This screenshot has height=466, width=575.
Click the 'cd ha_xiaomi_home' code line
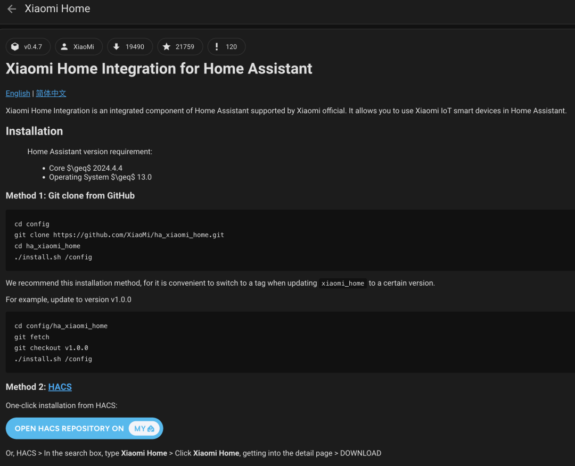tap(47, 246)
